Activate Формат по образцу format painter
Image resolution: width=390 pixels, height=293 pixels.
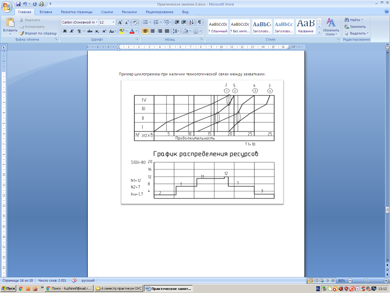point(38,33)
